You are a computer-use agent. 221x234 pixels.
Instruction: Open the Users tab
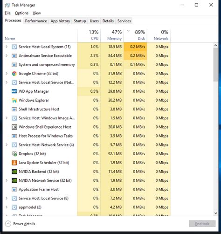(94, 21)
